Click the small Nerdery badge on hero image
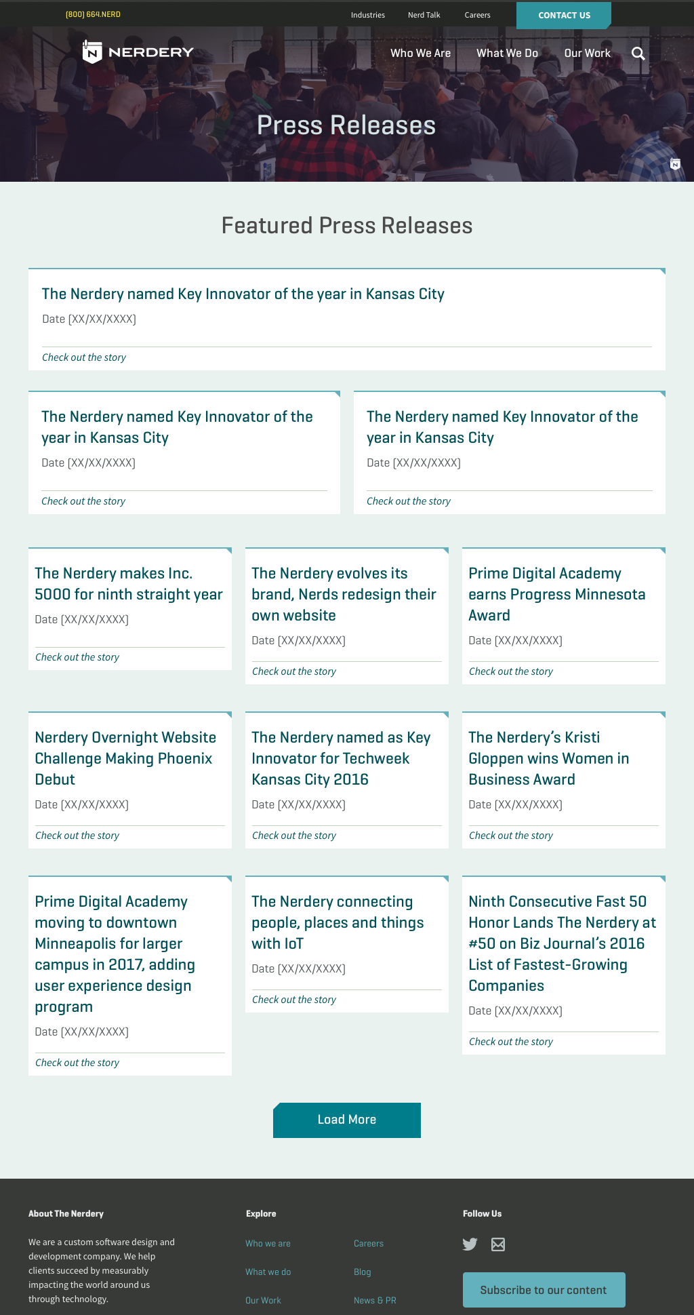The width and height of the screenshot is (694, 1315). [675, 163]
